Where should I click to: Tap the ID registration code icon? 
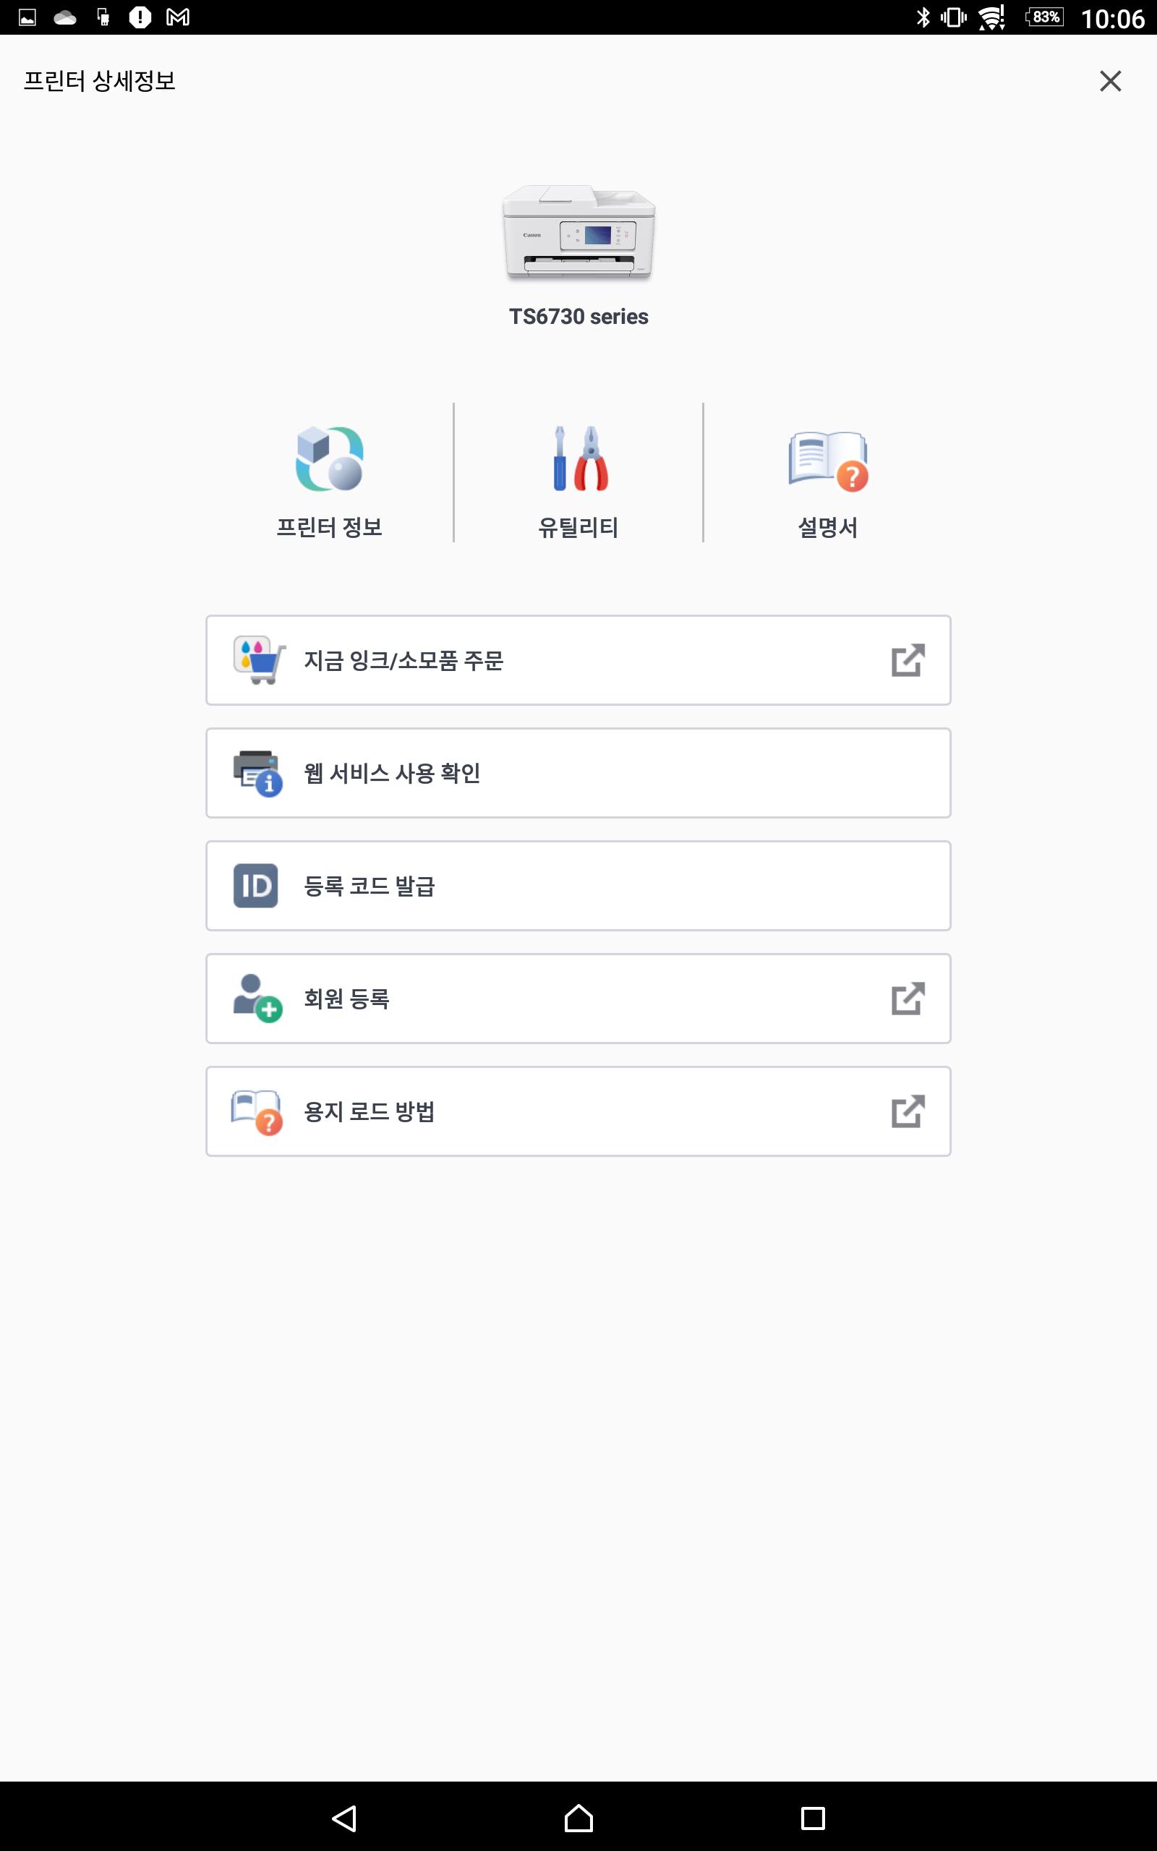(x=255, y=886)
